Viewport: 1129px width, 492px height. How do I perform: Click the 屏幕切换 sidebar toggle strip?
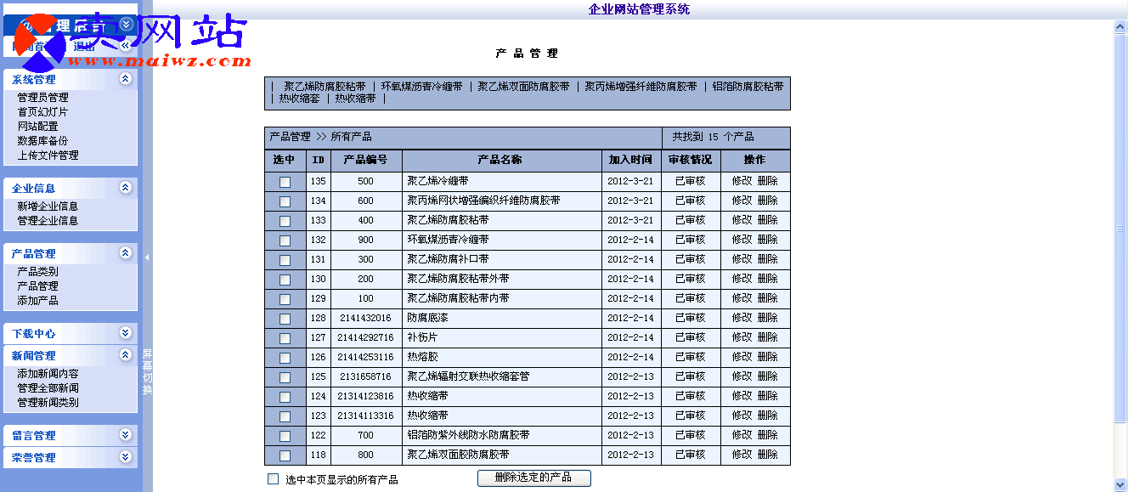[147, 371]
